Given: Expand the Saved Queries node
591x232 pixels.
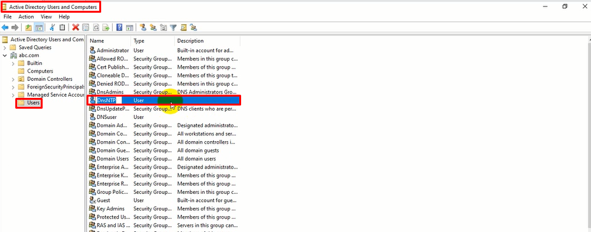Looking at the screenshot, I should pyautogui.click(x=4, y=48).
